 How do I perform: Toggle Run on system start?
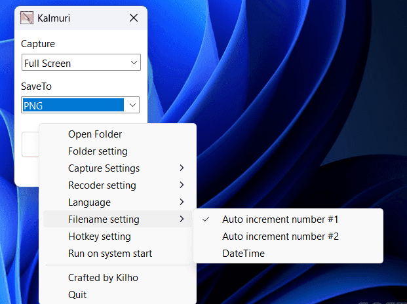pyautogui.click(x=110, y=254)
